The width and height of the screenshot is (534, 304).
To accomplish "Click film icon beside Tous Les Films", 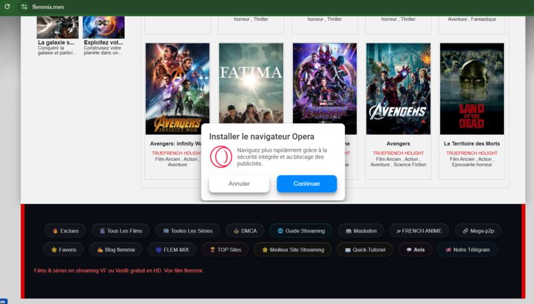I will [x=102, y=231].
